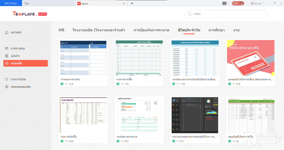
Task: Open the green shopping list template thumbnail
Action: point(139,58)
